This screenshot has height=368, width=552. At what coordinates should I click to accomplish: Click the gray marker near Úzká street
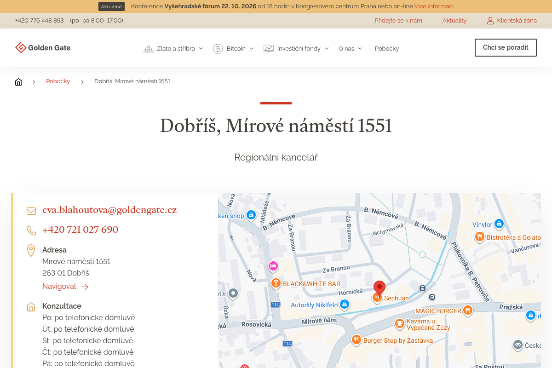click(x=233, y=293)
